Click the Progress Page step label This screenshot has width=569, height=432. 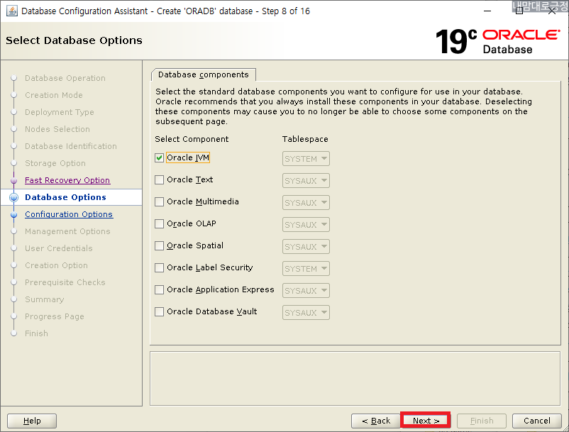(55, 316)
